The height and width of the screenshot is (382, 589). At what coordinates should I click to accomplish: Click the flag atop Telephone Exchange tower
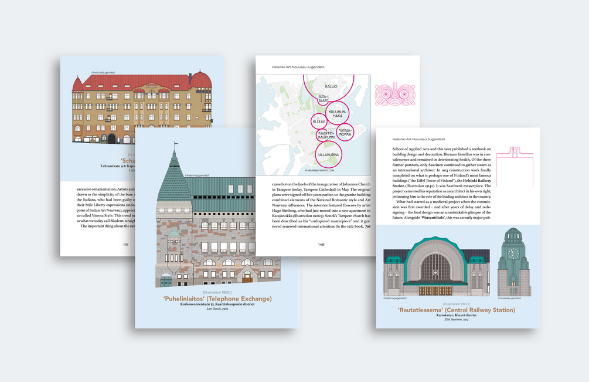(175, 143)
